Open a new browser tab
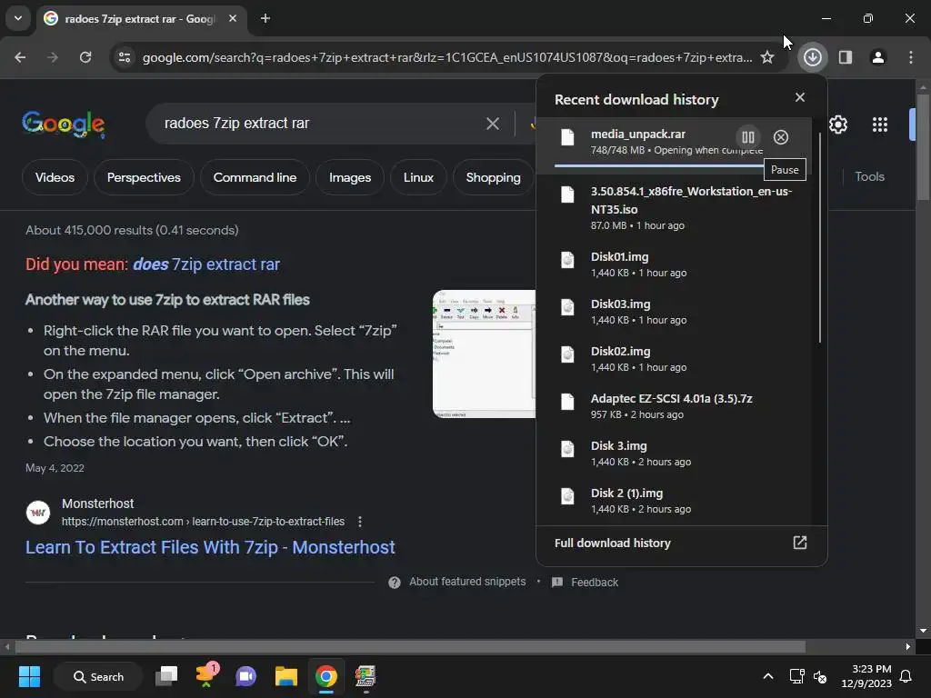This screenshot has width=931, height=698. [x=265, y=18]
